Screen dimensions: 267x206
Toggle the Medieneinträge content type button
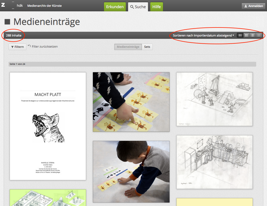point(128,47)
